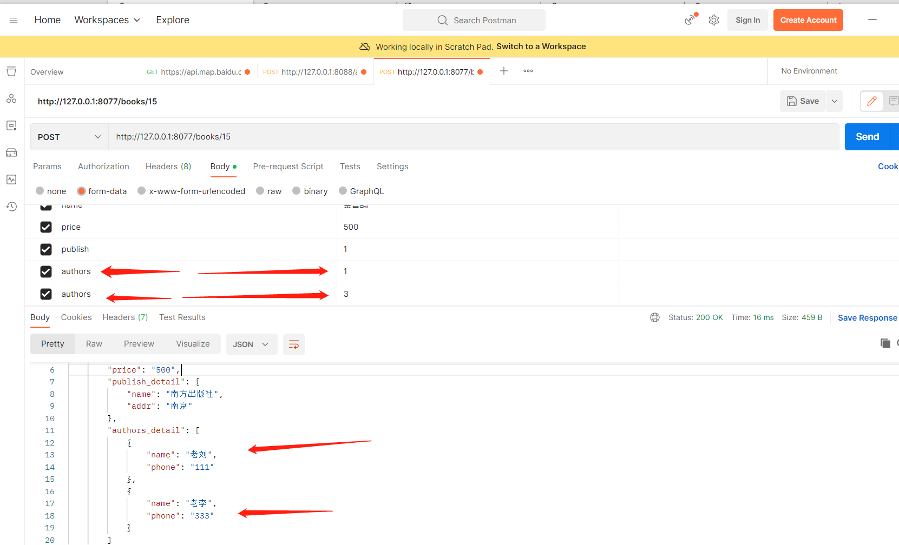Click the Search Postman field

[474, 20]
